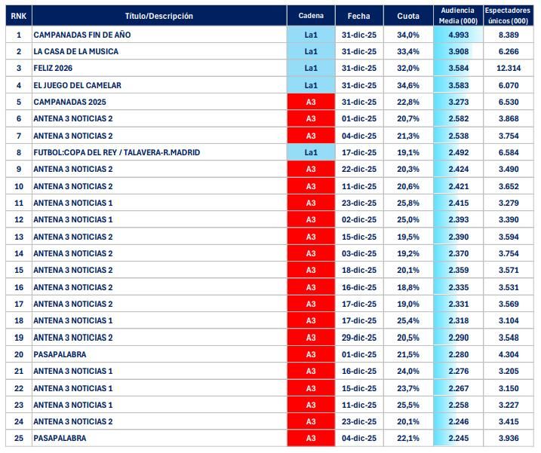541x453 pixels.
Task: Click the rank number 25 cell
Action: click(x=18, y=438)
